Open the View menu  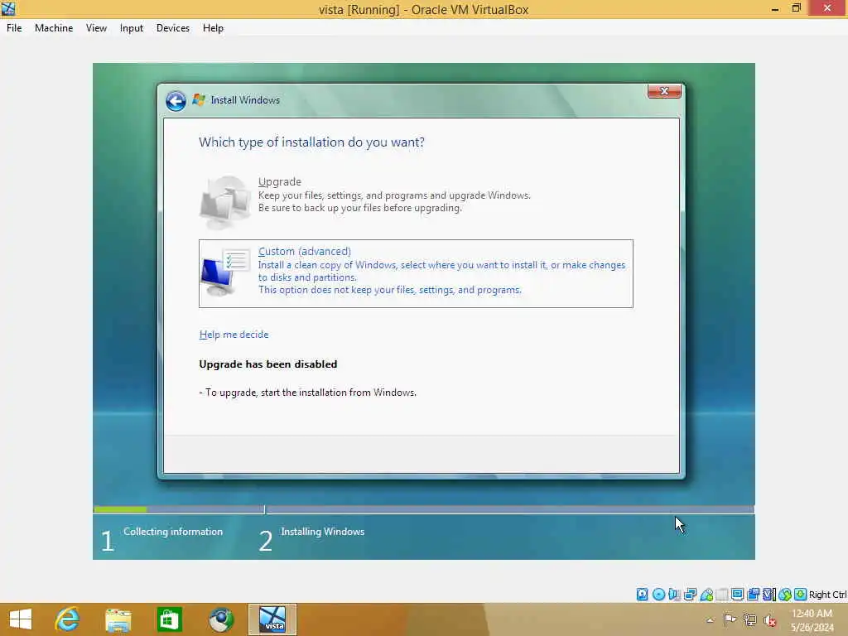tap(96, 28)
